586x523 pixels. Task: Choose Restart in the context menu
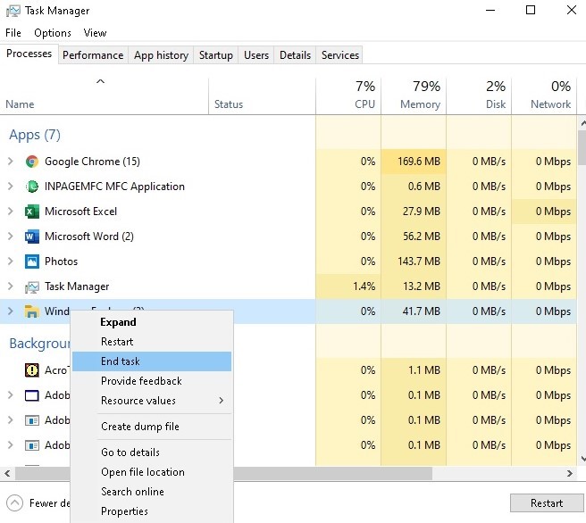coord(152,342)
